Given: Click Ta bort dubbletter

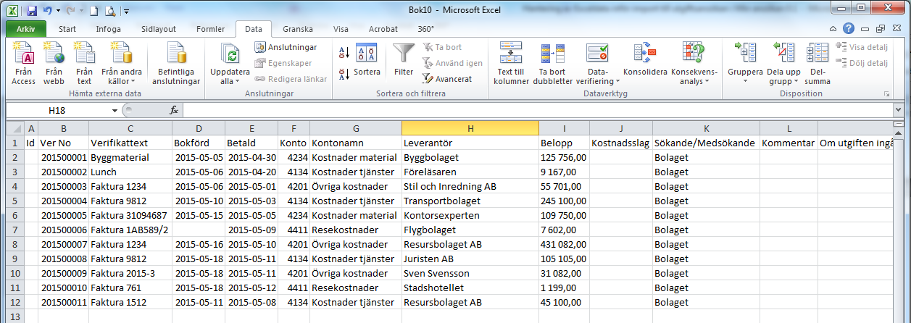Looking at the screenshot, I should coord(552,64).
